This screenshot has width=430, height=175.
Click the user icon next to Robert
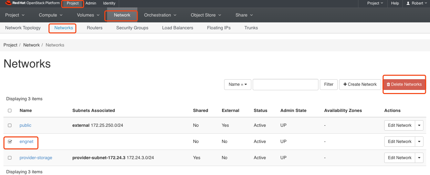[x=408, y=3]
